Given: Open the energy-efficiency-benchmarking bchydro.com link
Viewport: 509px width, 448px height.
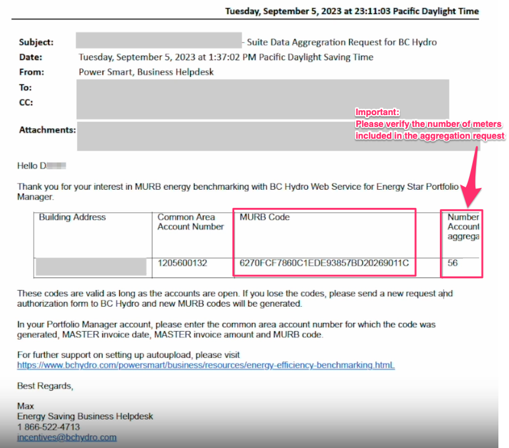Looking at the screenshot, I should coord(206,365).
